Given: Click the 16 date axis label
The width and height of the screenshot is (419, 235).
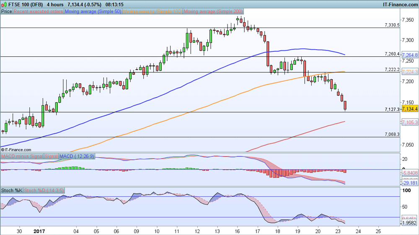Looking at the screenshot, I should tap(237, 231).
